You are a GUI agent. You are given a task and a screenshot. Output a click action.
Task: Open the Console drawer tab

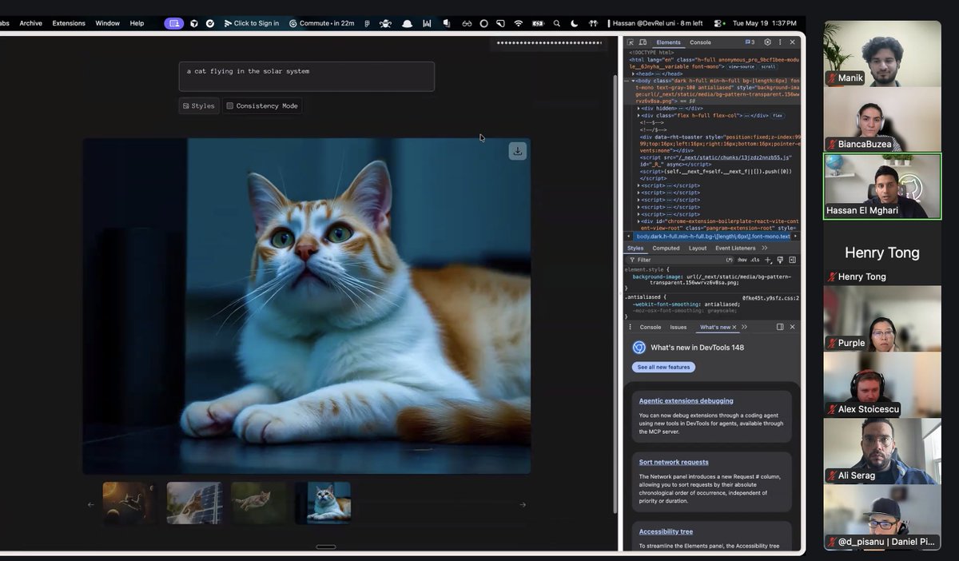(x=651, y=327)
